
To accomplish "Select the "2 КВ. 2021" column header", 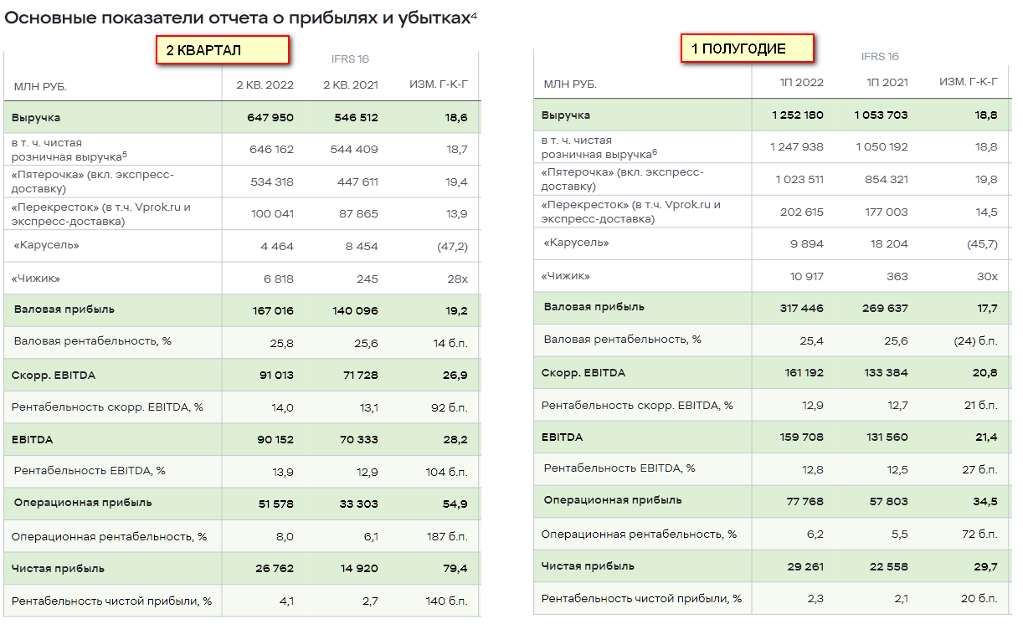I will click(x=350, y=84).
